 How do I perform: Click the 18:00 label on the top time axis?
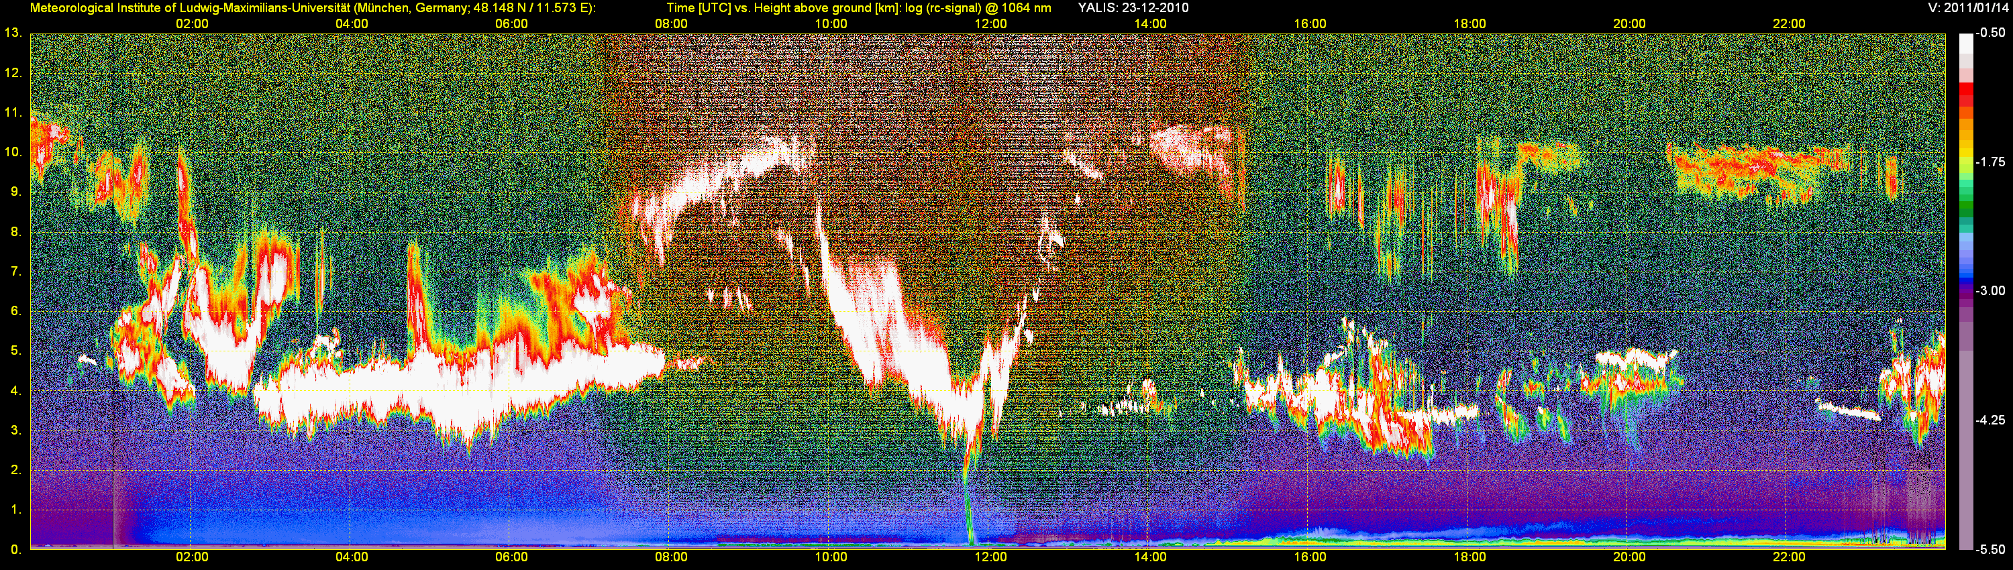point(1470,23)
